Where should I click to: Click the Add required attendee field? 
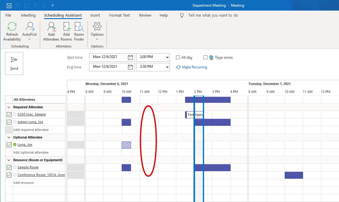click(31, 130)
